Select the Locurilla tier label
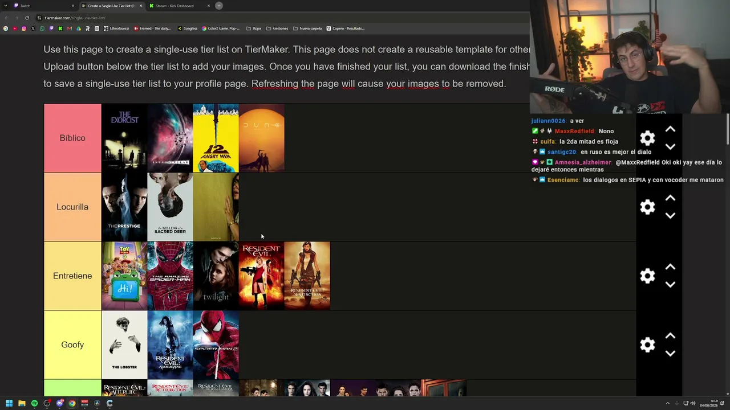Image resolution: width=730 pixels, height=410 pixels. coord(72,207)
